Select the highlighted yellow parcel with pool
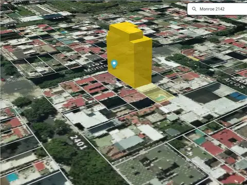247x185 pixels. point(156,94)
